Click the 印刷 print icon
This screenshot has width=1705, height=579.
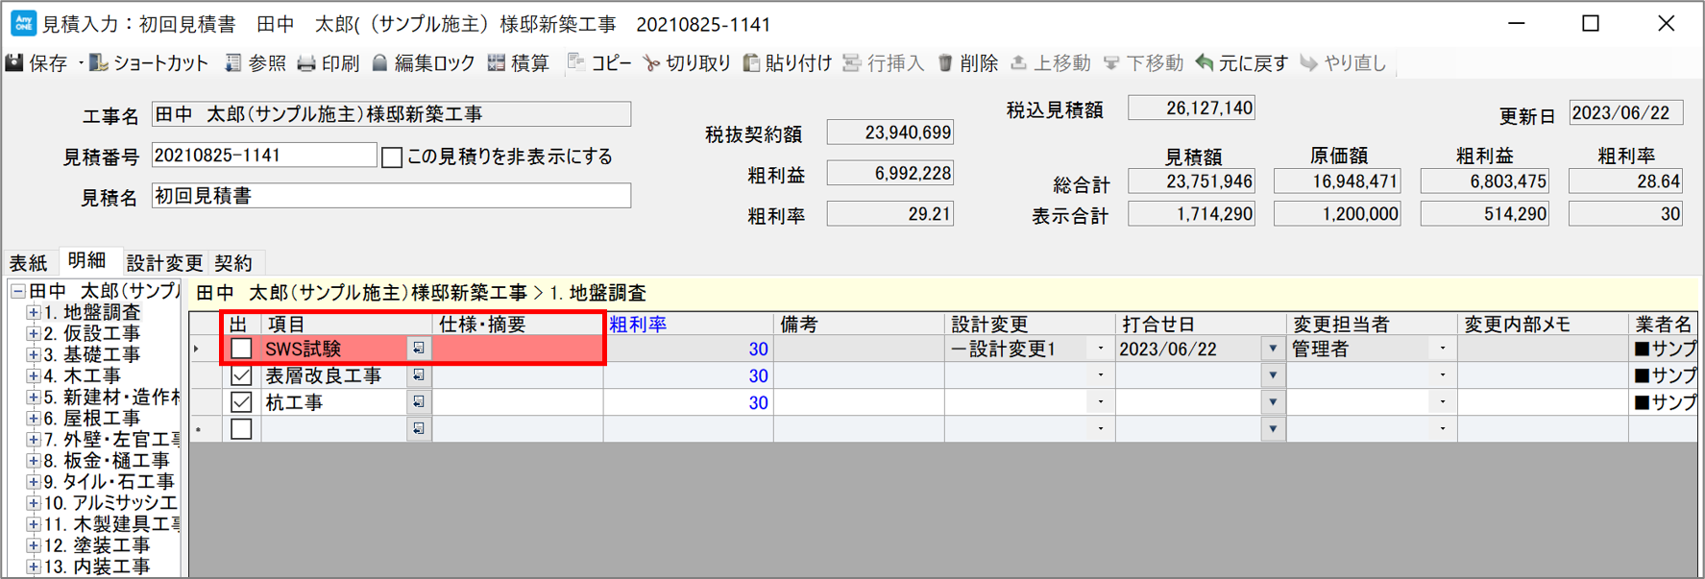306,63
